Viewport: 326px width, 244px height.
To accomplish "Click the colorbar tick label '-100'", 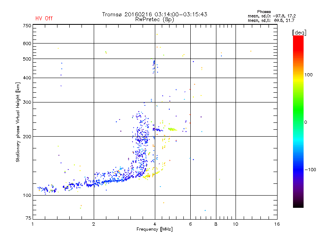I will (310, 170).
